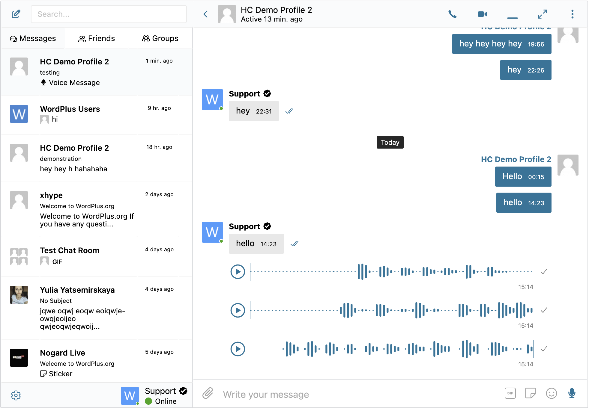Start a video call from the chat header
The image size is (589, 408).
tap(482, 14)
